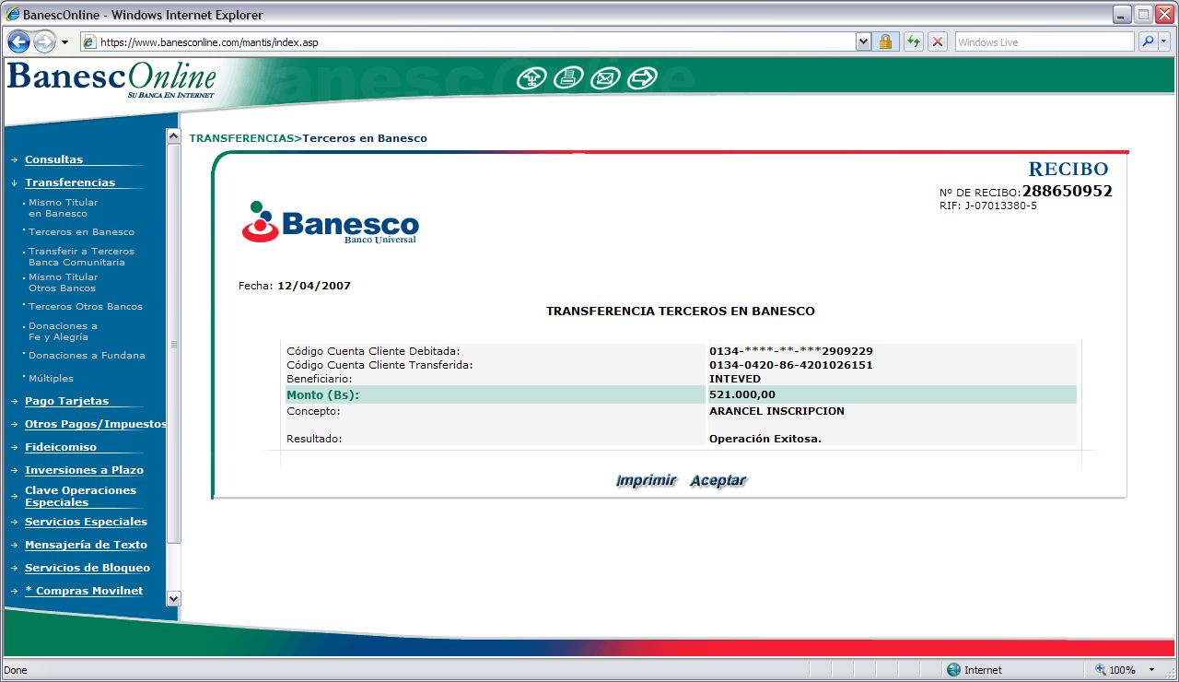Click the account number 0134-0420-86-4201026151
The height and width of the screenshot is (682, 1179).
coord(791,365)
